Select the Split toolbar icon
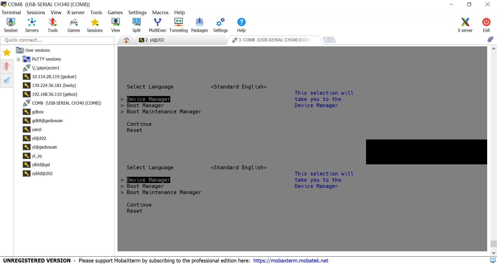Screen dimensions: 497x264 click(137, 25)
